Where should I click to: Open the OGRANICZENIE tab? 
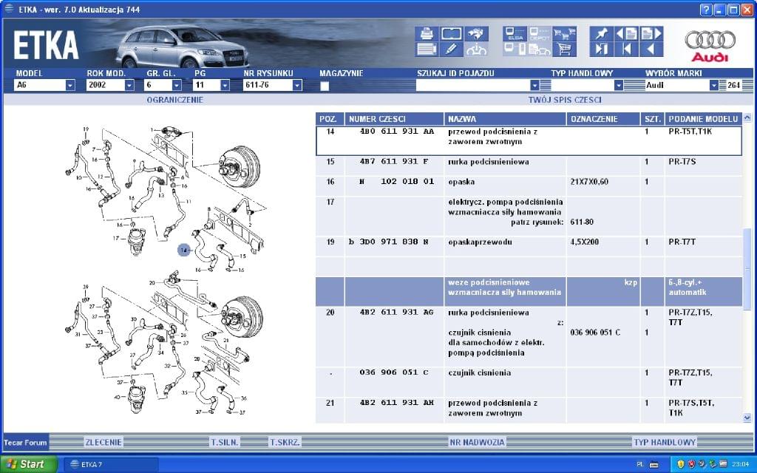pos(174,100)
